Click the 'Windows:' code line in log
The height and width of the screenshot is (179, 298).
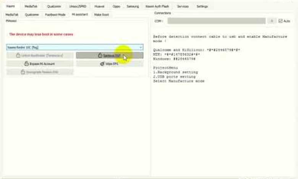(174, 59)
